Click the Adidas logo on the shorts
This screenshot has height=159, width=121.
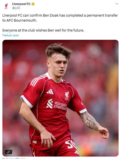click(x=77, y=152)
